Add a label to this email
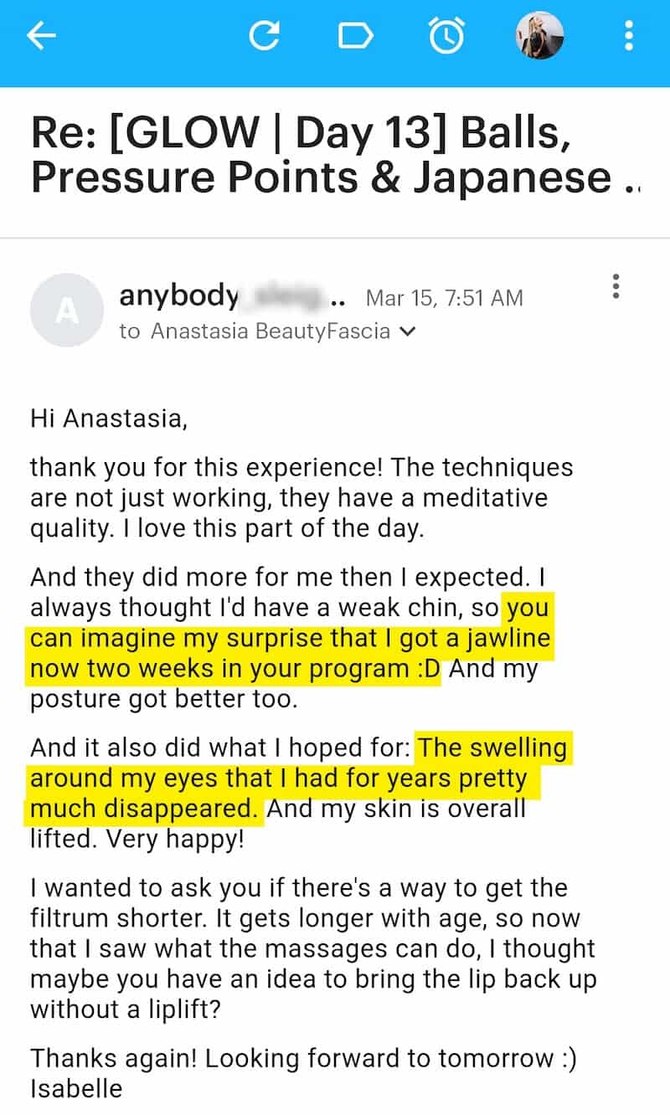Image resolution: width=670 pixels, height=1115 pixels. (x=356, y=35)
